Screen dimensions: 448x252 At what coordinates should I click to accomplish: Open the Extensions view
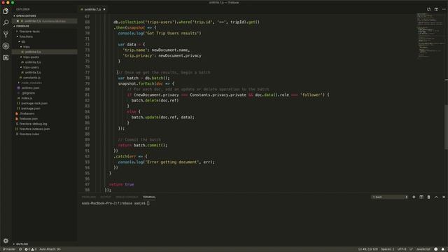point(6,57)
